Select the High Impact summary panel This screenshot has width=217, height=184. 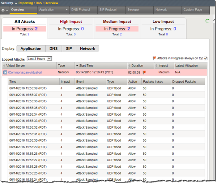[71, 28]
